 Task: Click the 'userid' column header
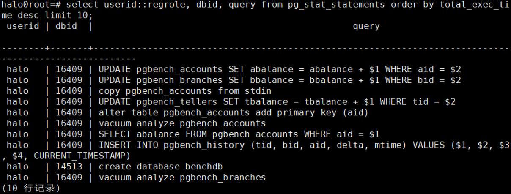(x=23, y=26)
